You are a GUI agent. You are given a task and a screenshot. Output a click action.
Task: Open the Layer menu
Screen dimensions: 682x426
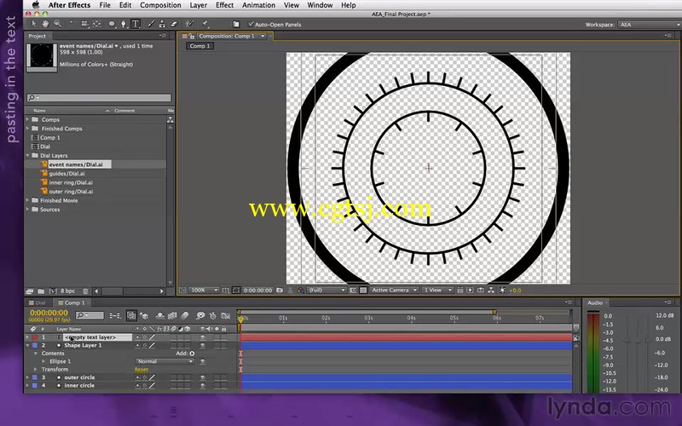[x=199, y=5]
